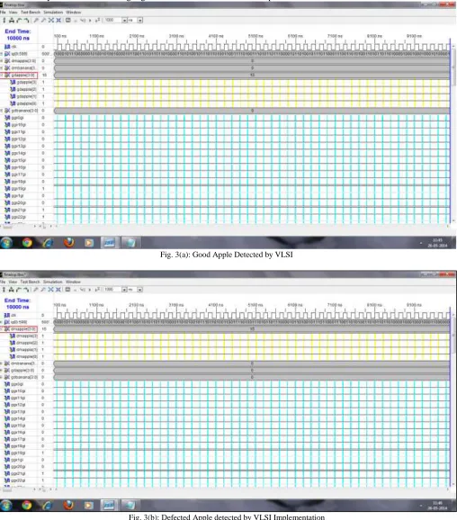The height and width of the screenshot is (520, 457).
Task: Expand the ip[0:599] bus in Fig. 3(a)
Action: point(1,54)
